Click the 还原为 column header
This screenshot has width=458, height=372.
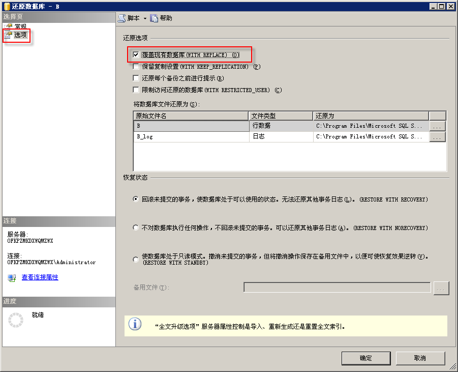(x=371, y=116)
